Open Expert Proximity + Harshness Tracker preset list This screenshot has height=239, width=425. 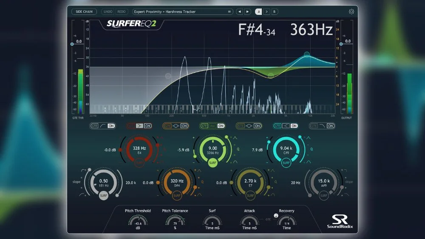point(182,11)
